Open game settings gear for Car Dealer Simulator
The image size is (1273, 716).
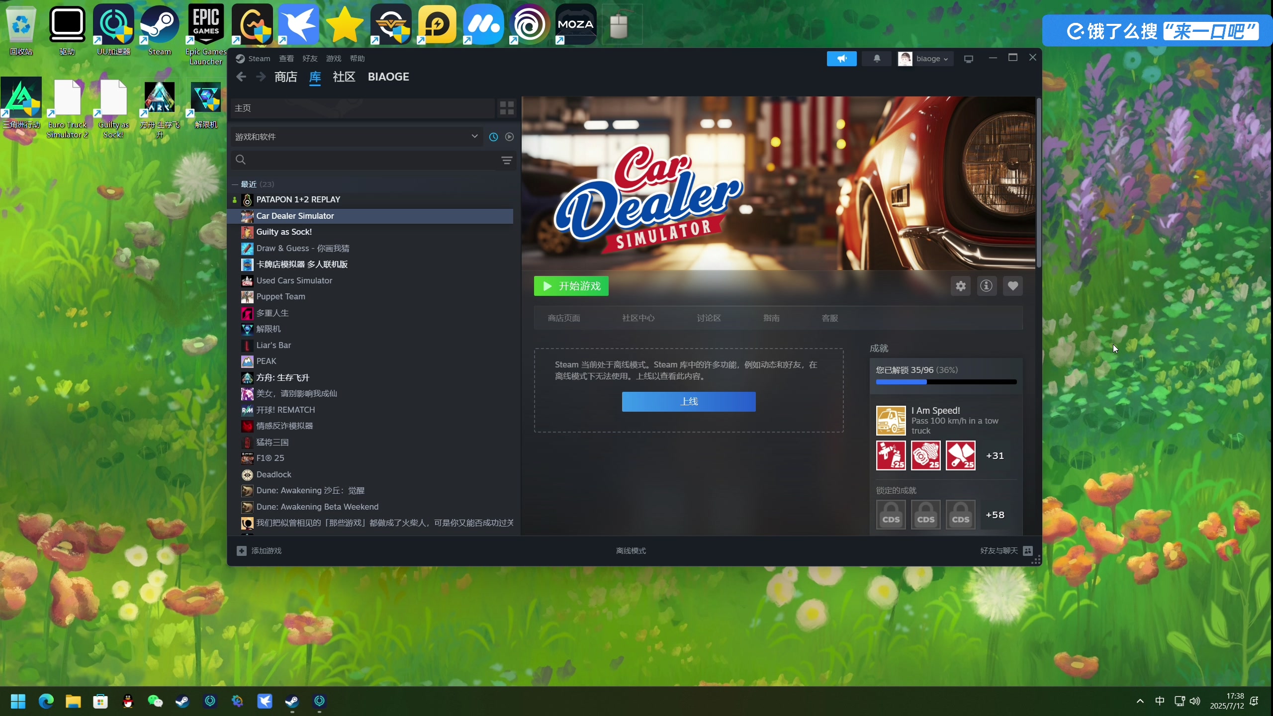pyautogui.click(x=960, y=286)
